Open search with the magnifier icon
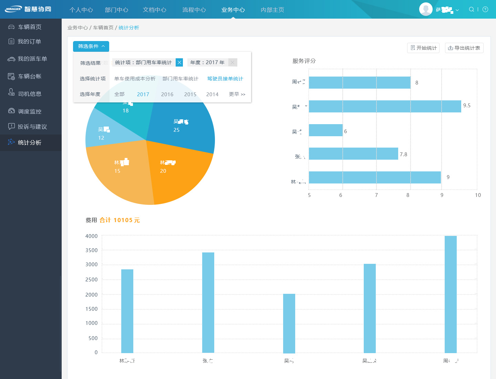496x379 pixels. click(472, 10)
